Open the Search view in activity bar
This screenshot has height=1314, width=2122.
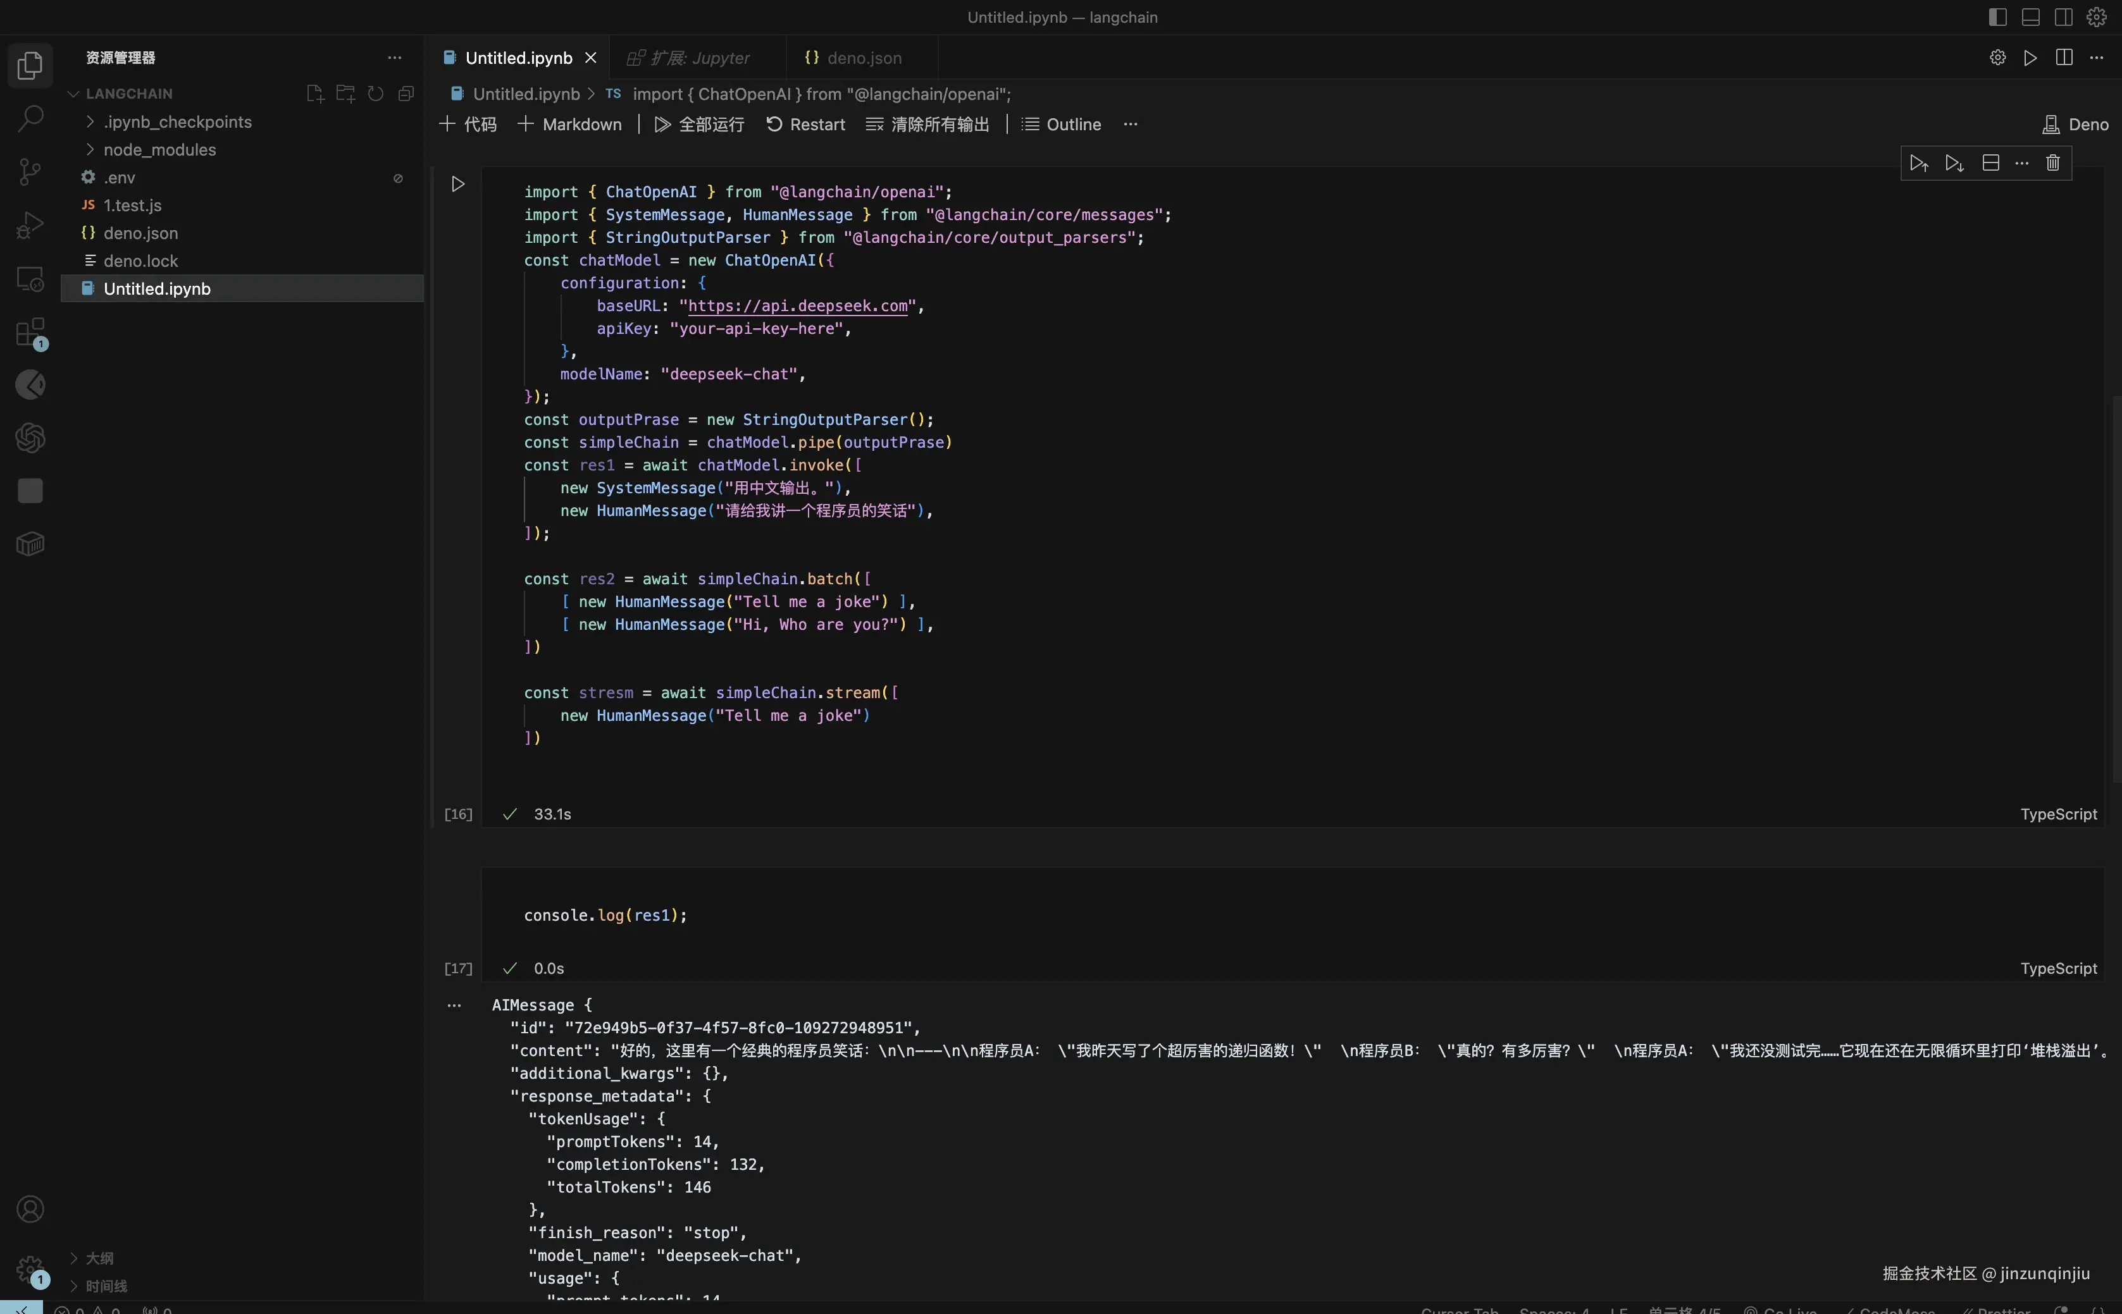click(x=30, y=118)
